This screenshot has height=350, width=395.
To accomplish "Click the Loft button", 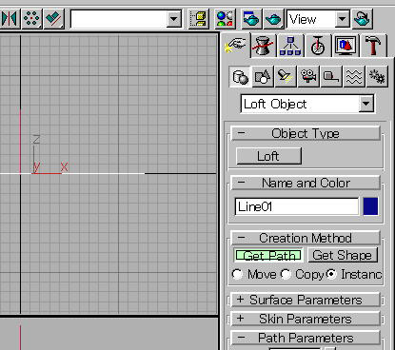I will [268, 156].
